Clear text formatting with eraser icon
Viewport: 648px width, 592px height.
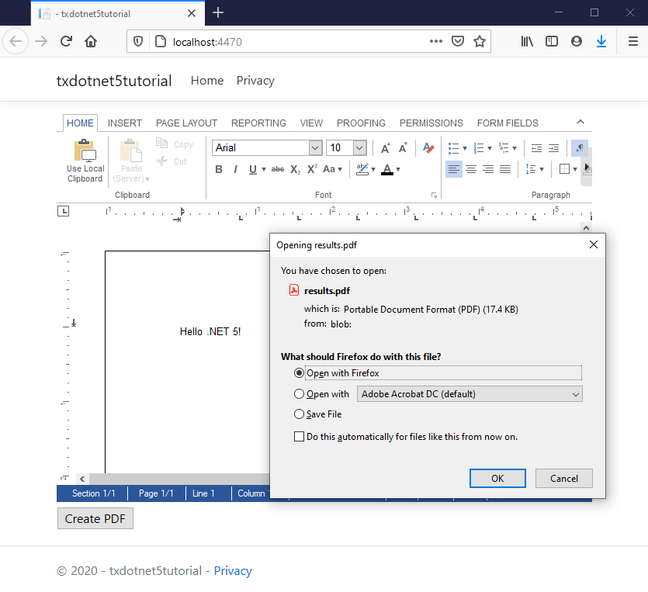428,148
